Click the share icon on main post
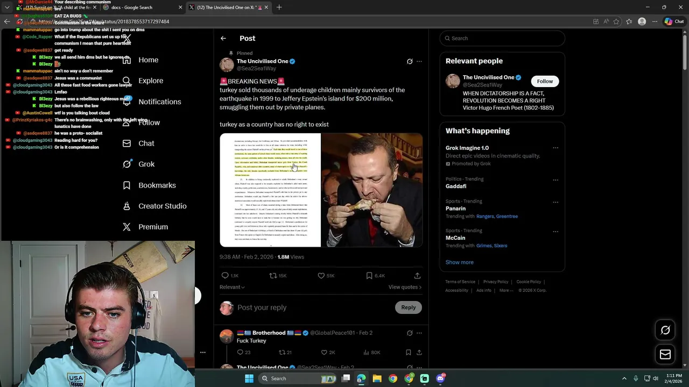This screenshot has width=689, height=387. tap(417, 275)
